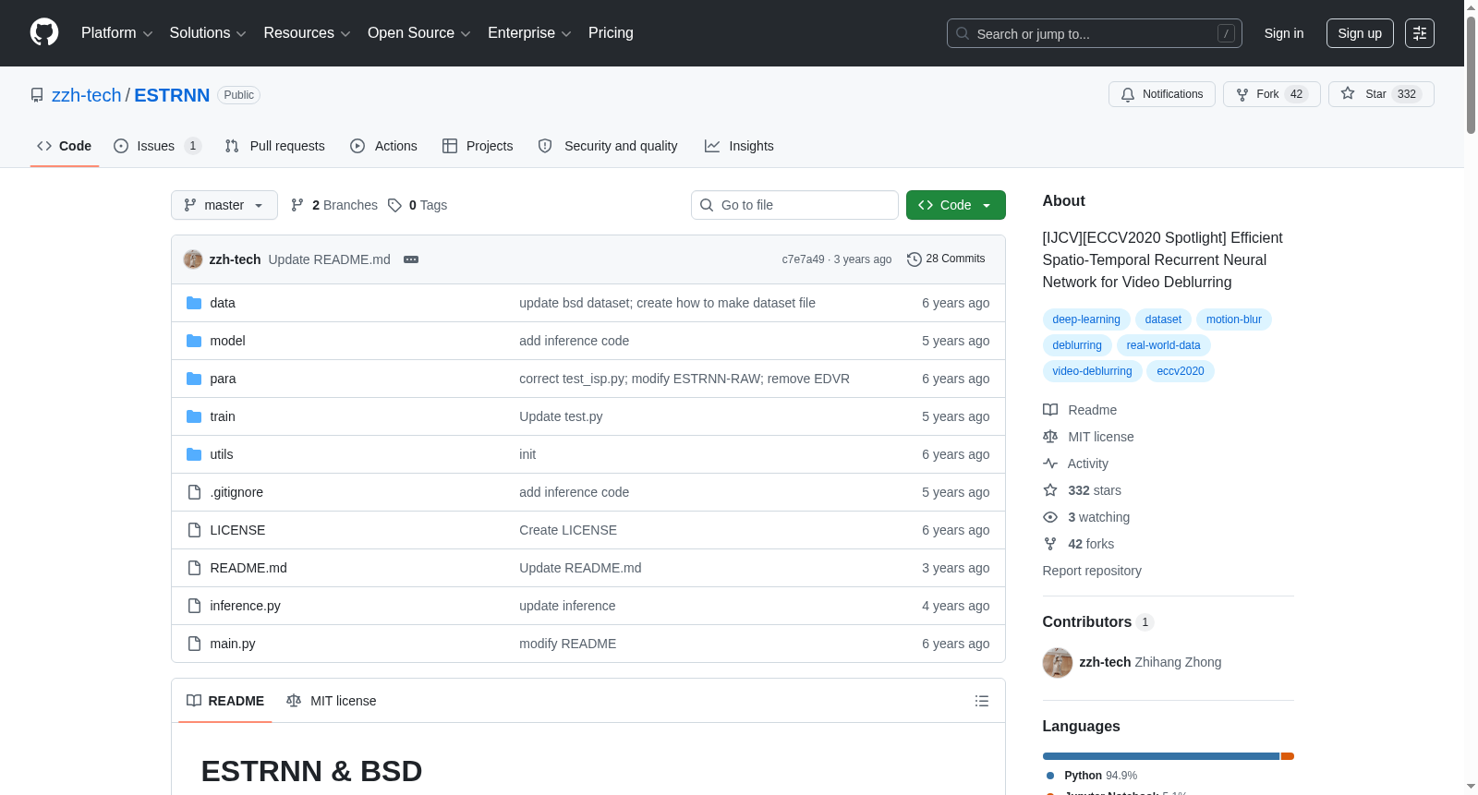Click the notifications bell icon
The width and height of the screenshot is (1478, 795).
(x=1128, y=94)
